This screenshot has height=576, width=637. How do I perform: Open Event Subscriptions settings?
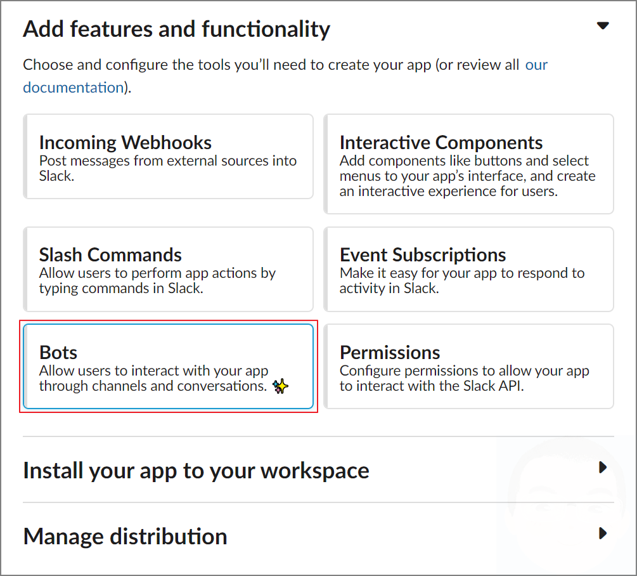pyautogui.click(x=469, y=268)
